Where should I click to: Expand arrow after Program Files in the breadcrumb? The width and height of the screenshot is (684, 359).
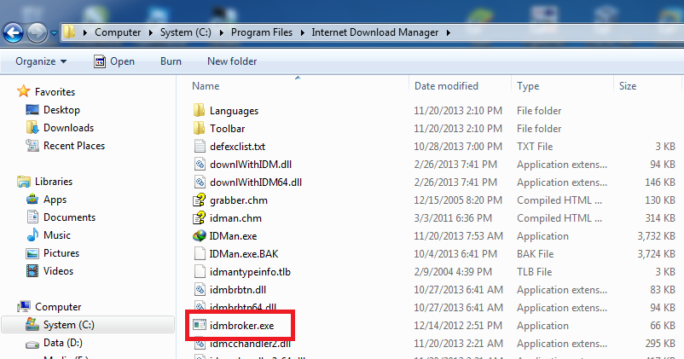click(302, 32)
